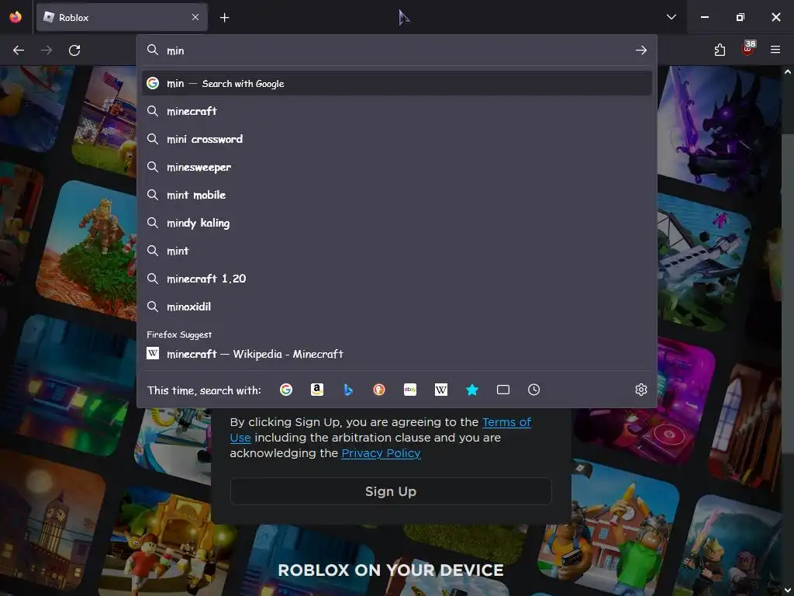Expand the list all tabs chevron

point(671,17)
